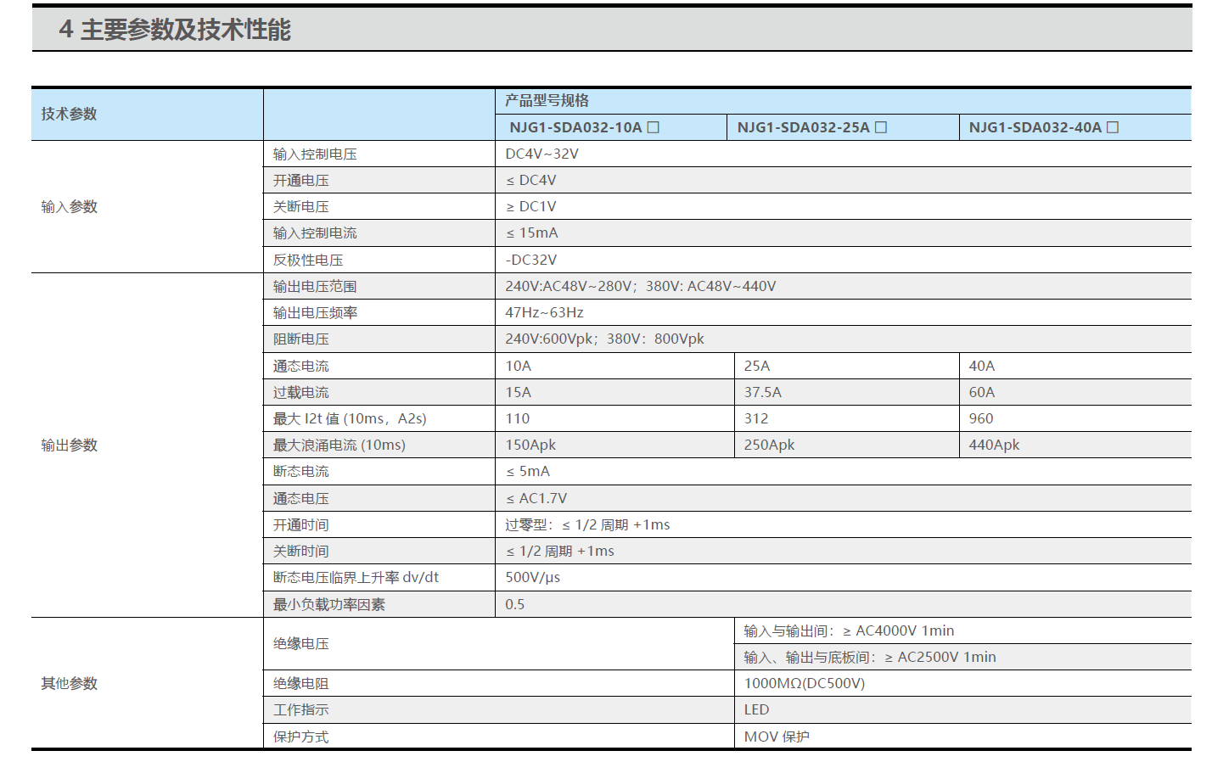Select the I2t value '110'
This screenshot has width=1212, height=762.
518,418
